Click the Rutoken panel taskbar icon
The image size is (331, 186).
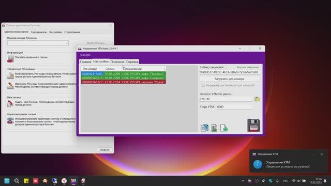[83, 181]
